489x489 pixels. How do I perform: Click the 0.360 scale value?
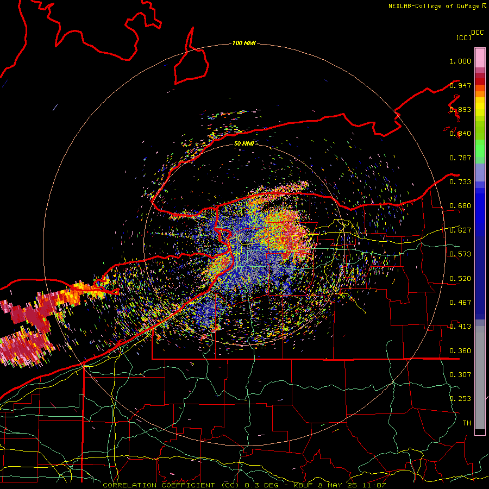click(x=460, y=351)
